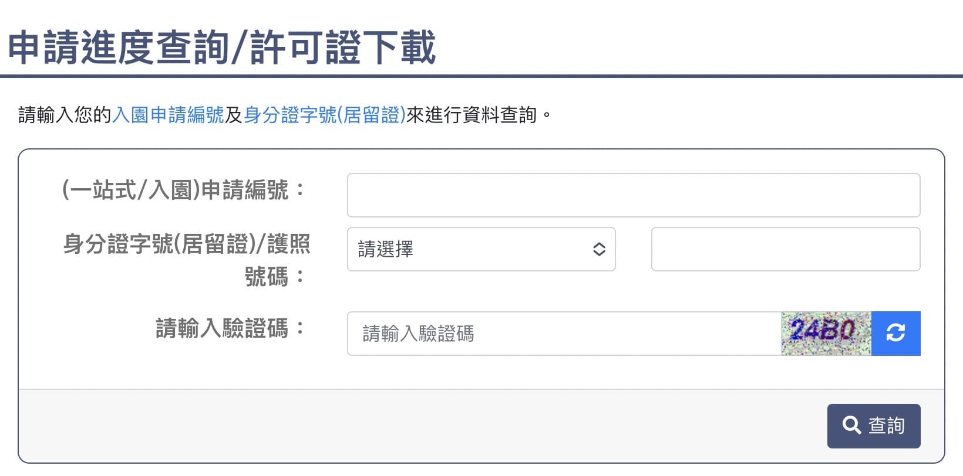Open the 請選擇 document type dropdown
The height and width of the screenshot is (476, 963).
481,249
